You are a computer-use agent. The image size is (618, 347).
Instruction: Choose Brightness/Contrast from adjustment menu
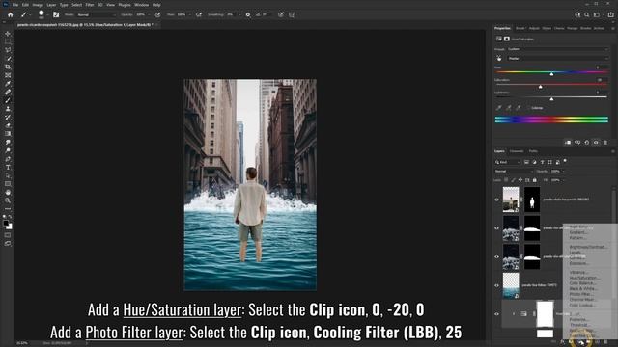(588, 247)
